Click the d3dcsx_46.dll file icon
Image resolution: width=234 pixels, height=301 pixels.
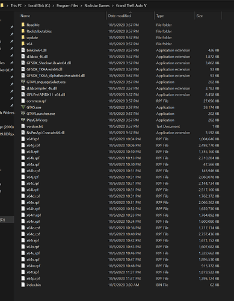point(23,57)
